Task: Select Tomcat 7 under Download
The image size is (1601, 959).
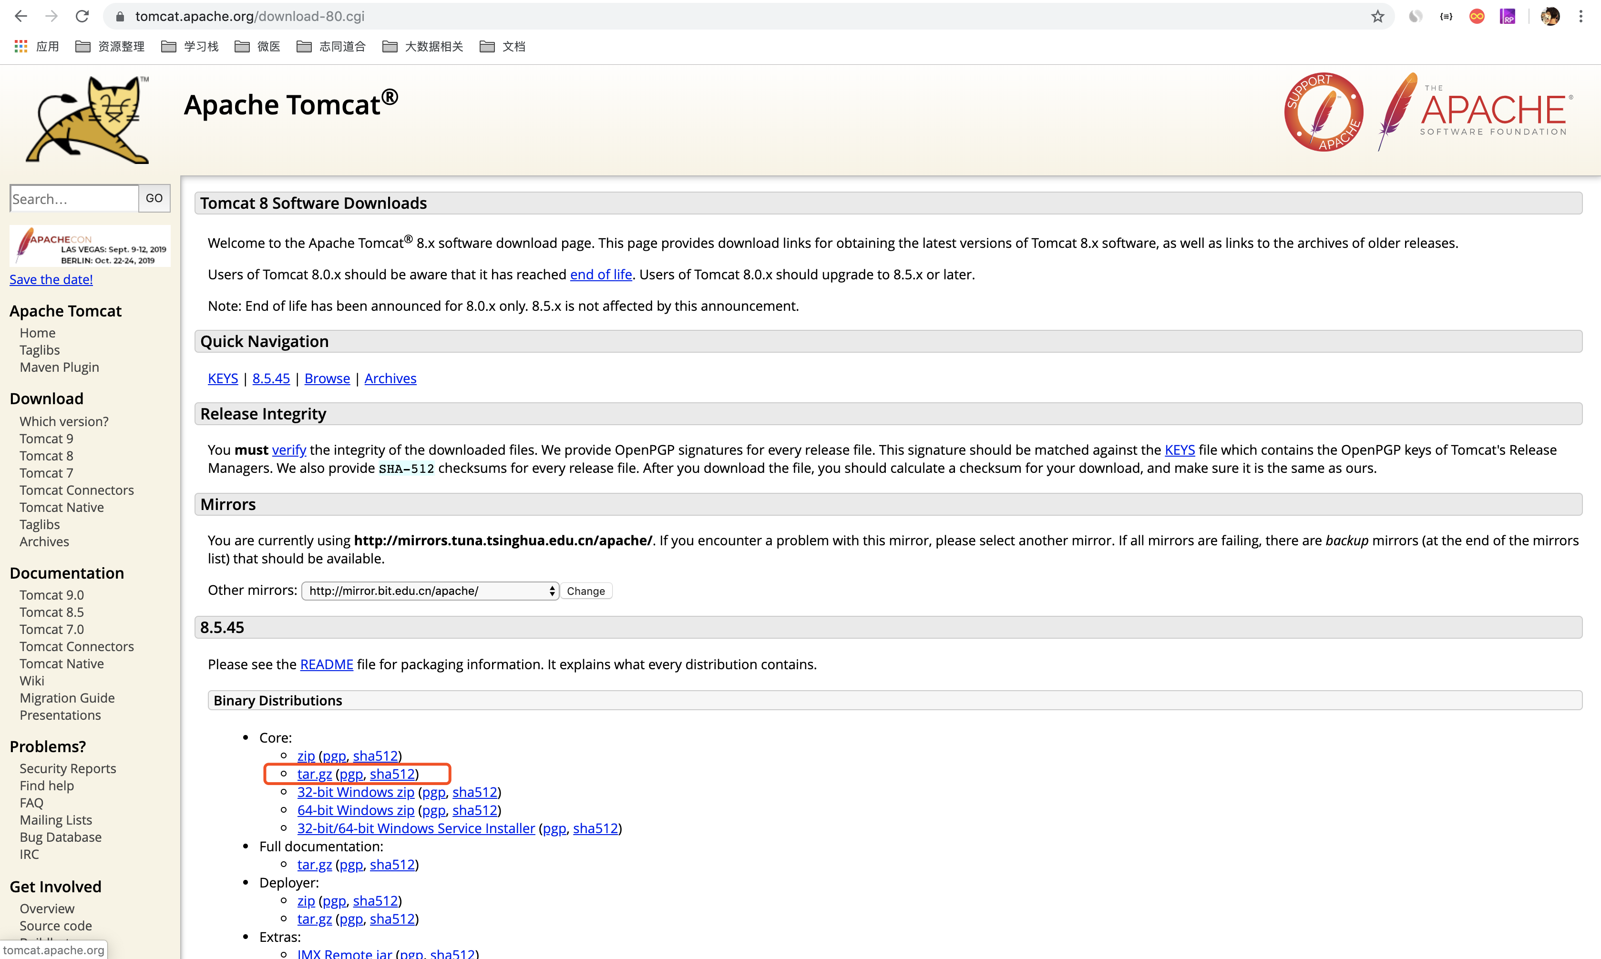Action: coord(47,473)
